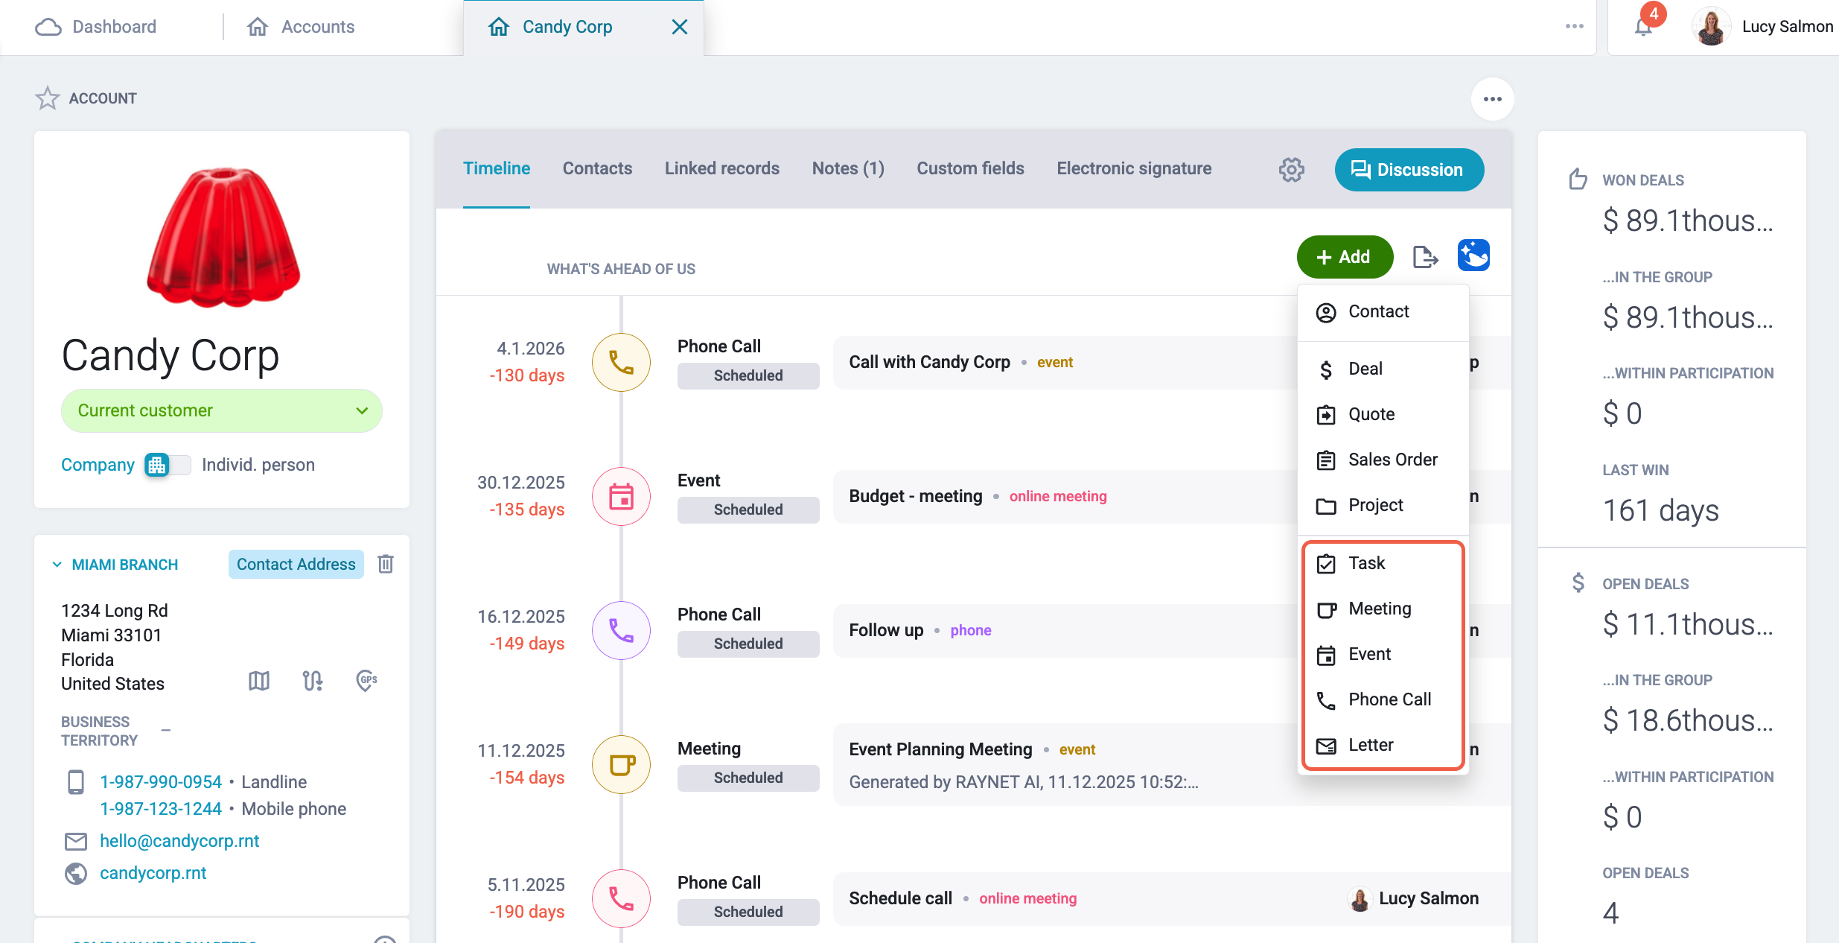The height and width of the screenshot is (943, 1839).
Task: Click the red phone icon dated 5.11.2025
Action: (x=621, y=899)
